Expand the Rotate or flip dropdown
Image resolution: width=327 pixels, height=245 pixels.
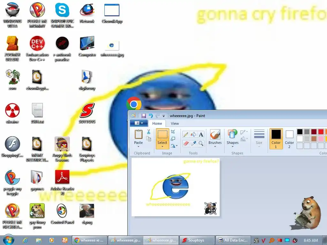point(174,146)
